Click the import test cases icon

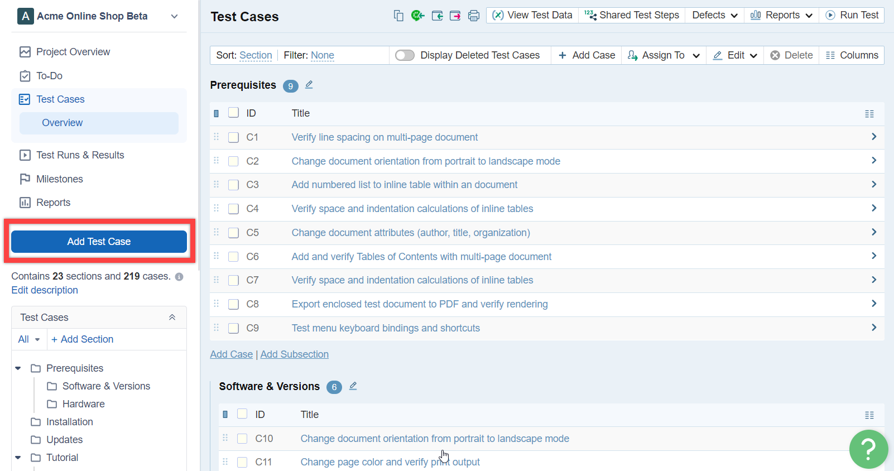(437, 16)
